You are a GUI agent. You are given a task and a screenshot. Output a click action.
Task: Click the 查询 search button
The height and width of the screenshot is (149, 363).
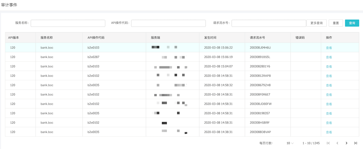click(352, 23)
